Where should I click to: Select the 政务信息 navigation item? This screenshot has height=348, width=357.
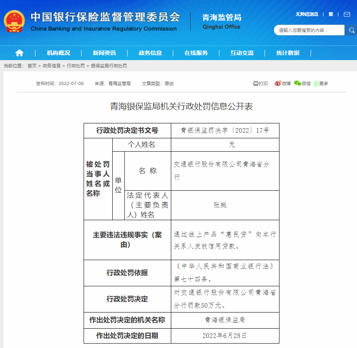(x=150, y=53)
